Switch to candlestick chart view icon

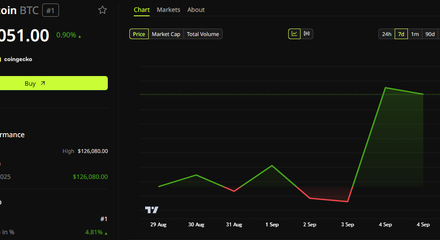click(x=307, y=34)
